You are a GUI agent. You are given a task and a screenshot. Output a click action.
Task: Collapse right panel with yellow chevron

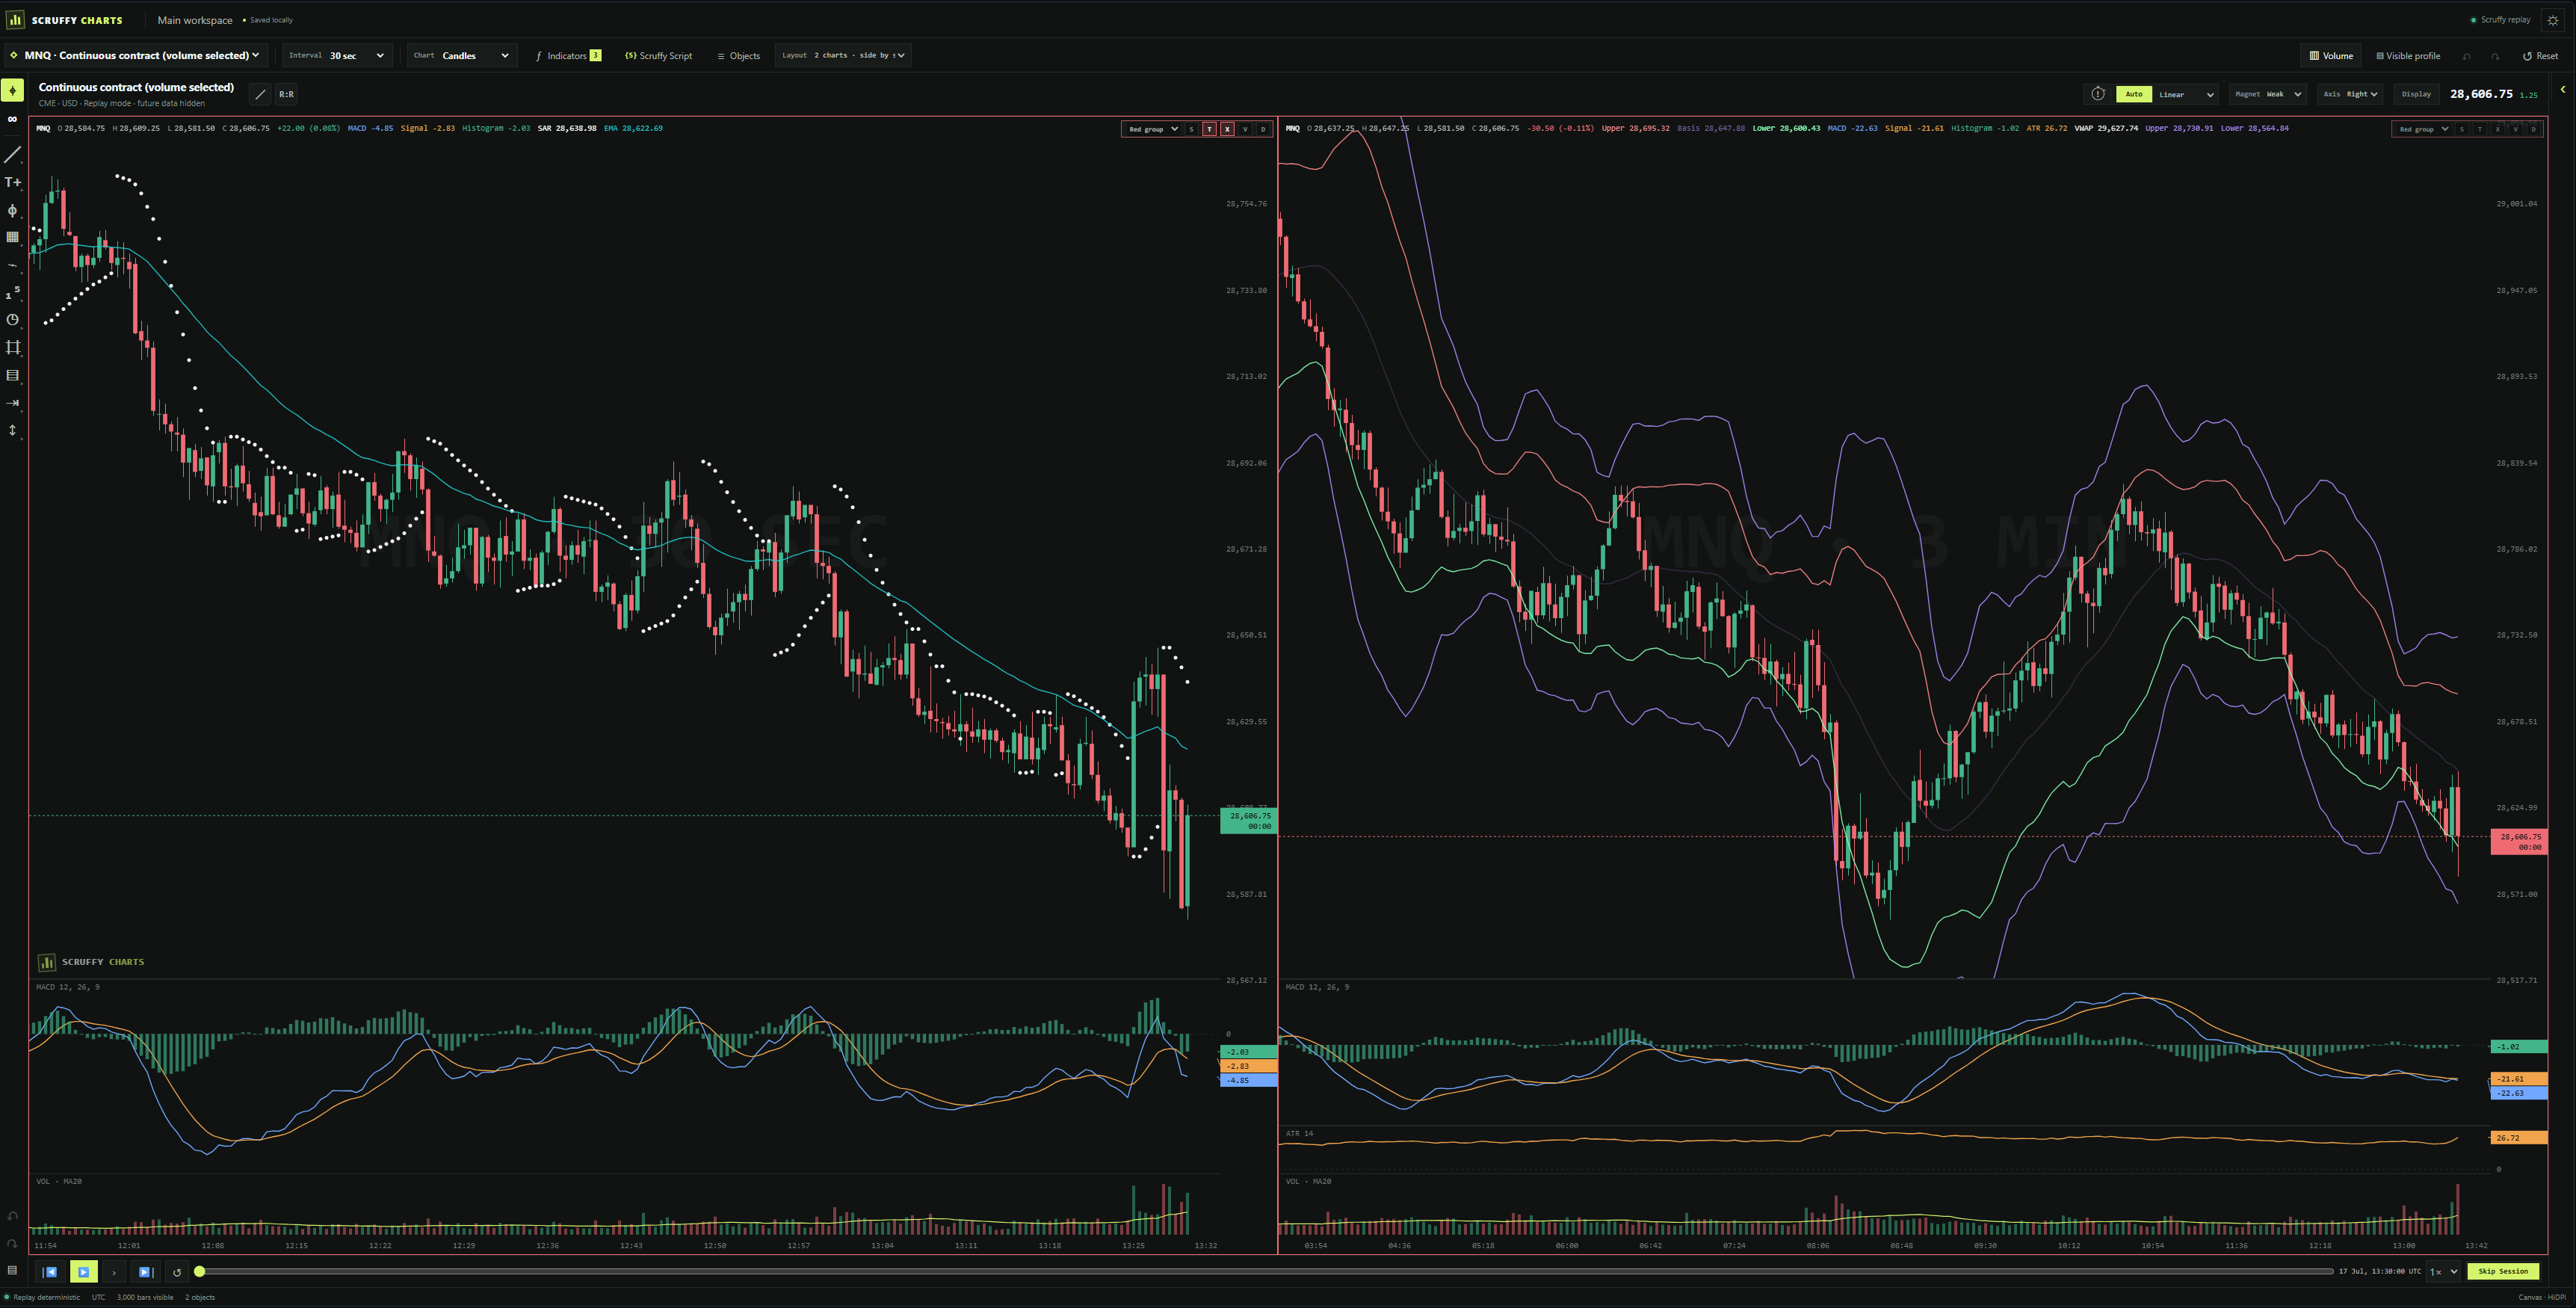coord(2563,89)
